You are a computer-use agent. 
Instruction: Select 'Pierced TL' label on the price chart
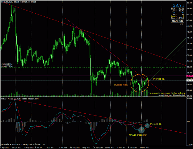(x=159, y=79)
